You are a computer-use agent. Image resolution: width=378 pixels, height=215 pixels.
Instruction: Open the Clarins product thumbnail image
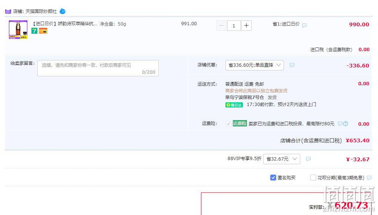pyautogui.click(x=18, y=29)
